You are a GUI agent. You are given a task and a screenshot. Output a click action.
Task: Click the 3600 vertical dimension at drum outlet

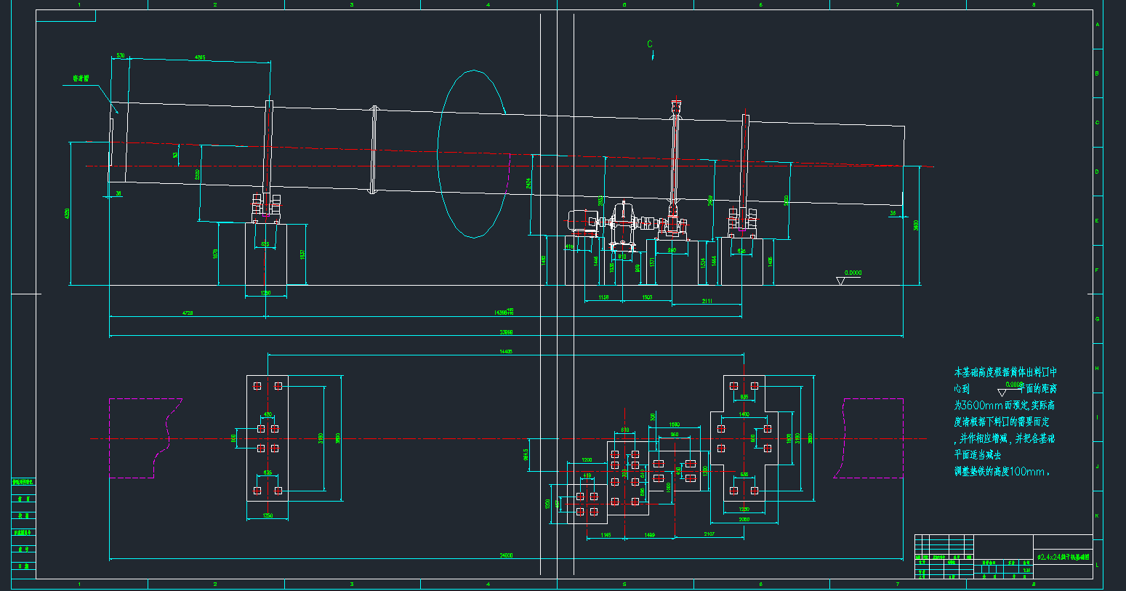tap(917, 225)
